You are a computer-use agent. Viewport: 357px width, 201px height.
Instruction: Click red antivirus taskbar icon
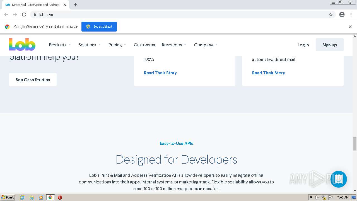click(60, 197)
